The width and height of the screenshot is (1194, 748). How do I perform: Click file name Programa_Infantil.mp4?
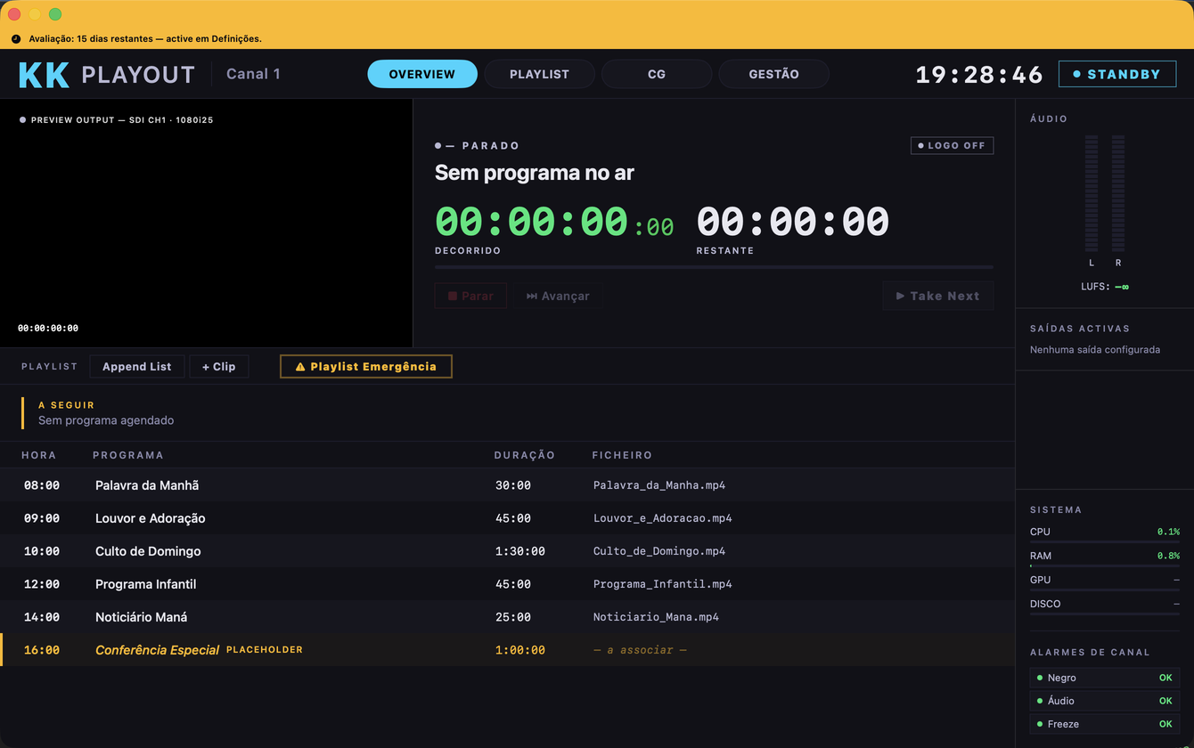pyautogui.click(x=663, y=584)
